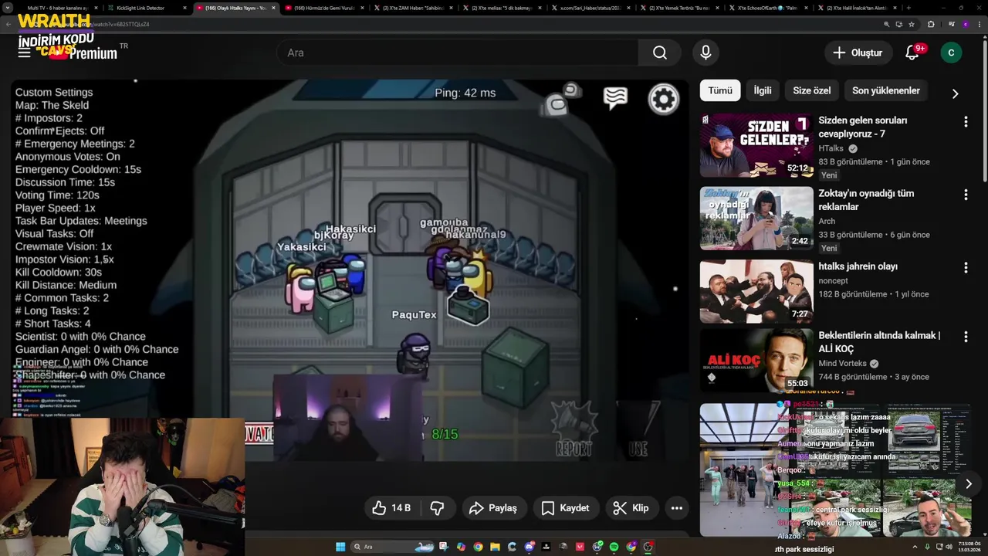Open the in-game chat bubble icon
Viewport: 988px width, 556px height.
pos(615,98)
